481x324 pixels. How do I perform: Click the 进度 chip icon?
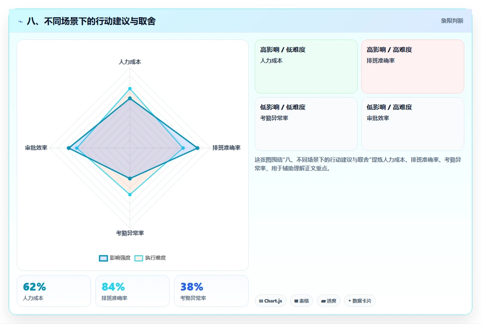(323, 301)
